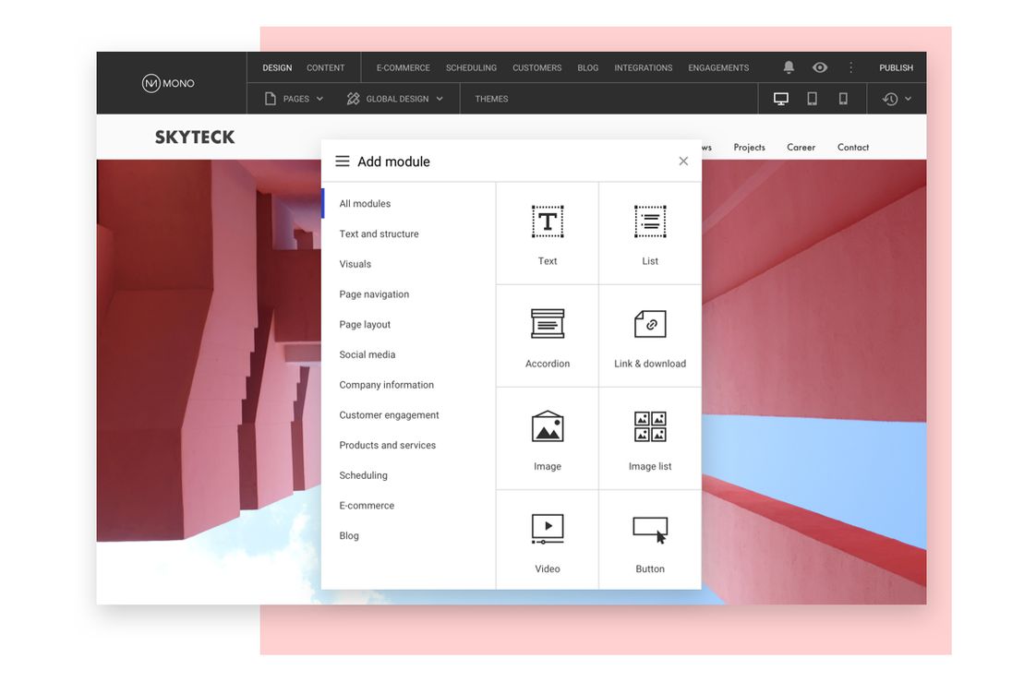Switch to desktop view
This screenshot has width=1024, height=682.
[x=781, y=99]
